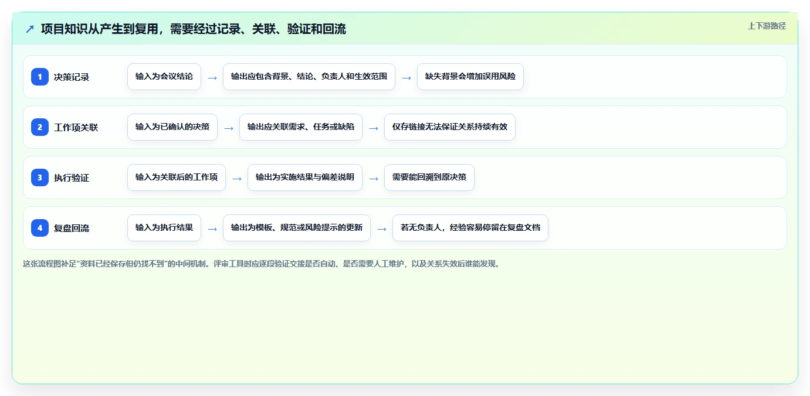Viewport: 810px width, 396px height.
Task: Click the box 输入为关联后的工作项
Action: coord(177,177)
